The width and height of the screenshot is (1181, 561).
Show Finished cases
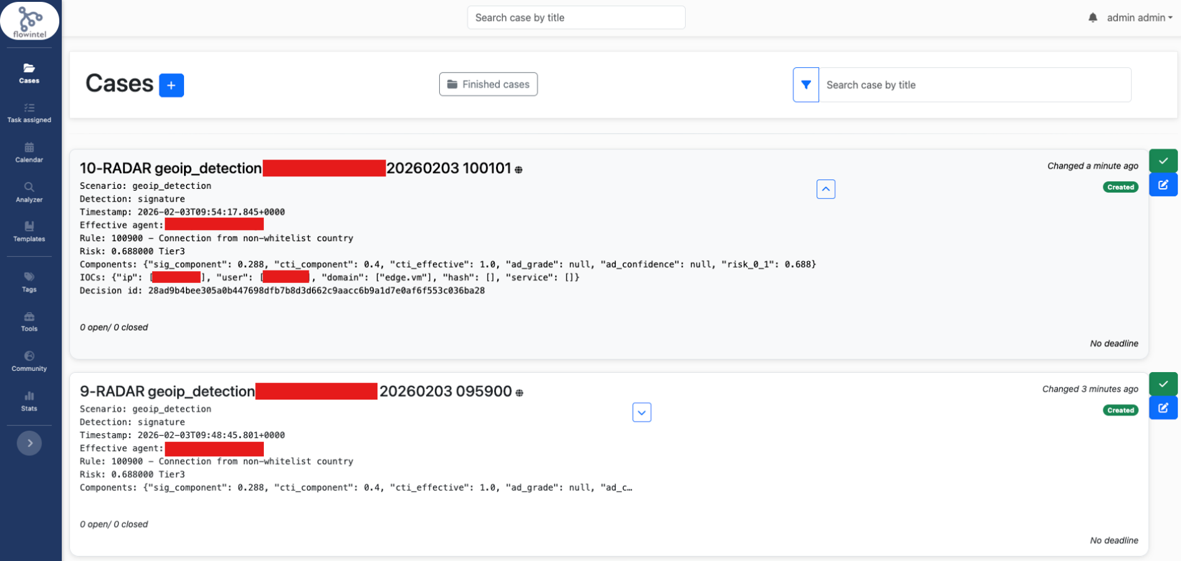coord(488,84)
